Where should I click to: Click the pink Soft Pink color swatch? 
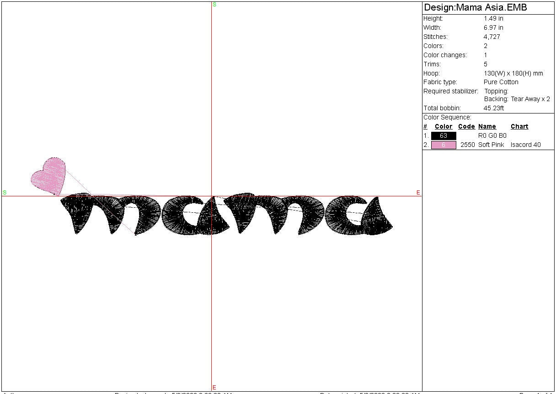coord(444,145)
